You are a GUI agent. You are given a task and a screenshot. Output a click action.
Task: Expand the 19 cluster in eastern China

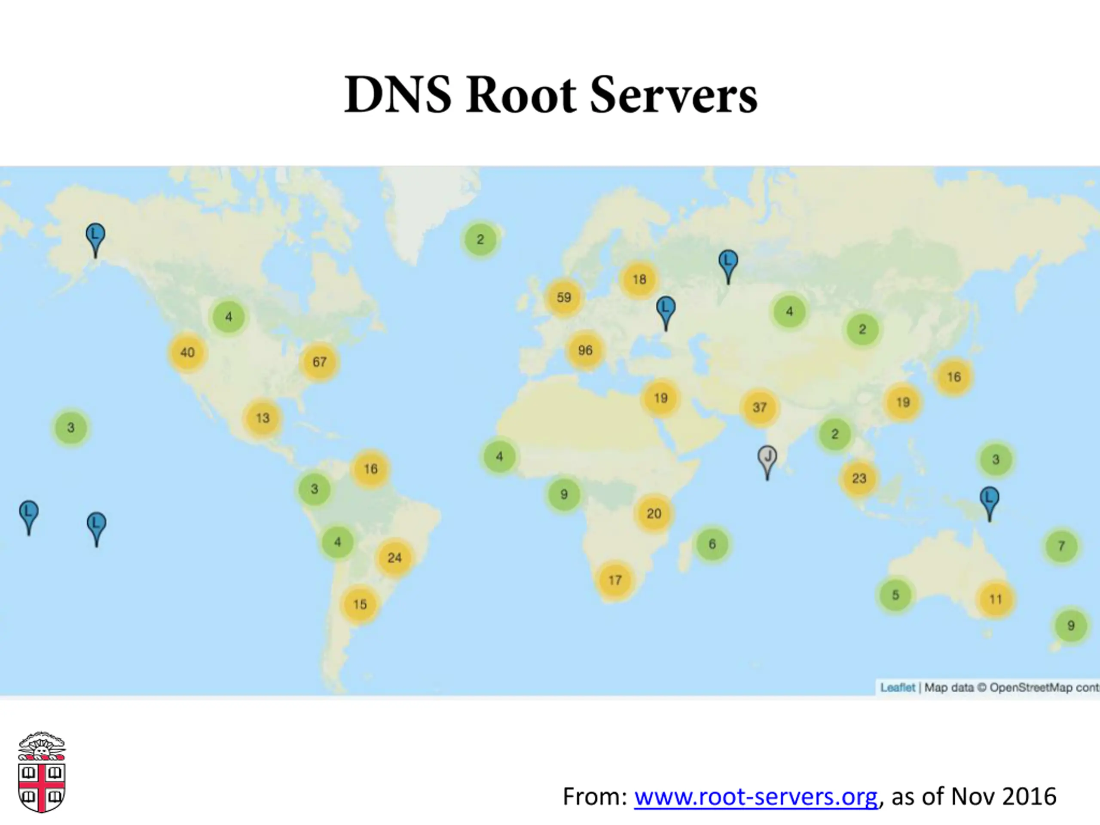pos(903,402)
